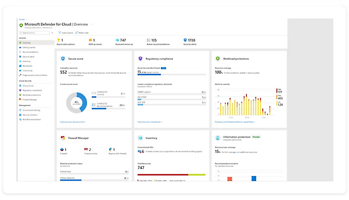Open What's new from the toolbar
This screenshot has height=200, width=349.
point(82,33)
